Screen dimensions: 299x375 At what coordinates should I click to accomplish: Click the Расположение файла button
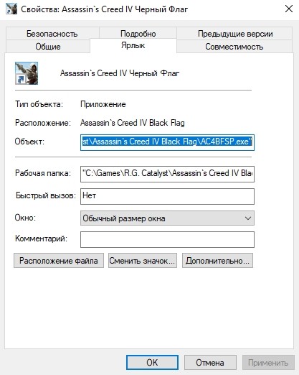click(59, 261)
